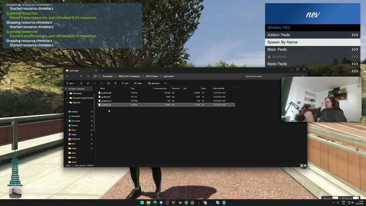Focus the Search ped model field
The height and width of the screenshot is (206, 366).
click(274, 76)
